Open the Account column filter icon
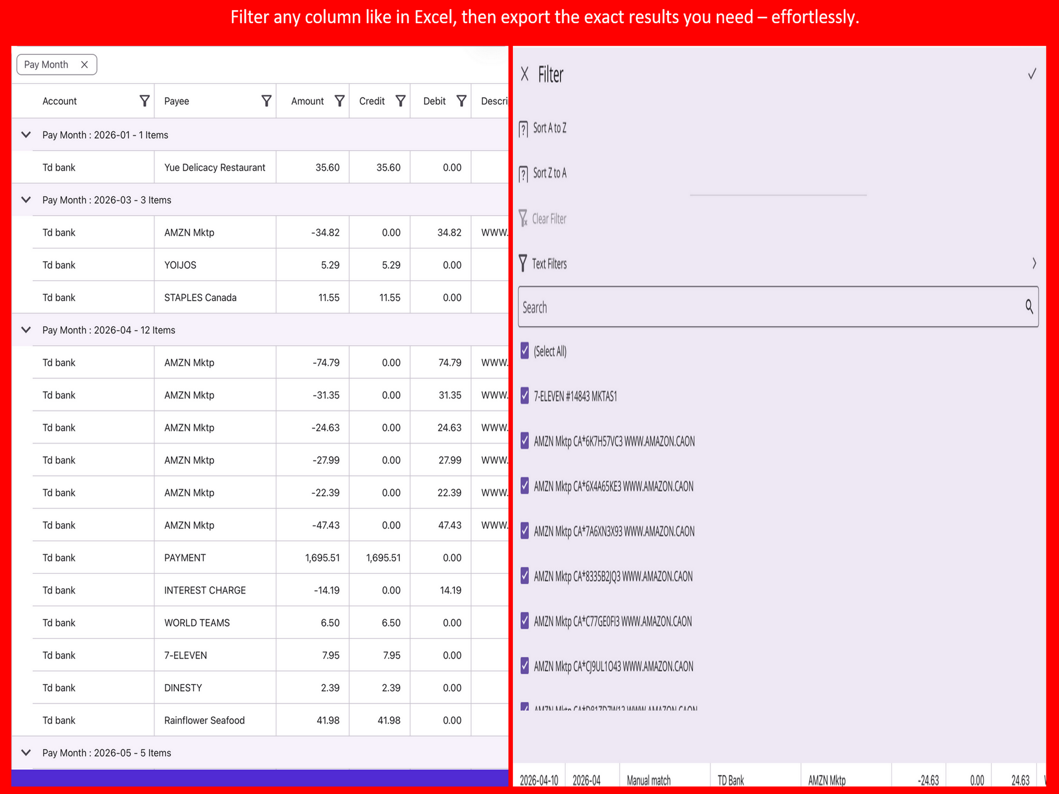Image resolution: width=1059 pixels, height=794 pixels. (144, 100)
